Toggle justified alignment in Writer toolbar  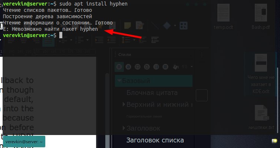(x=48, y=41)
